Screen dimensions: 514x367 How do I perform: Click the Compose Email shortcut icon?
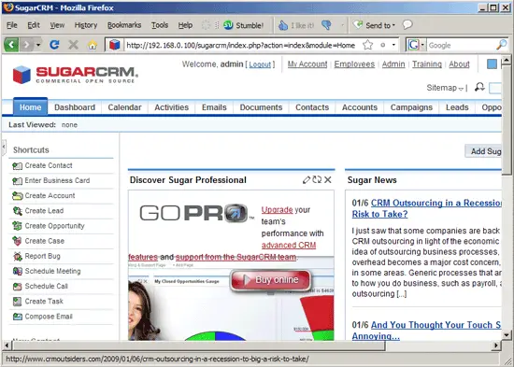tap(18, 317)
